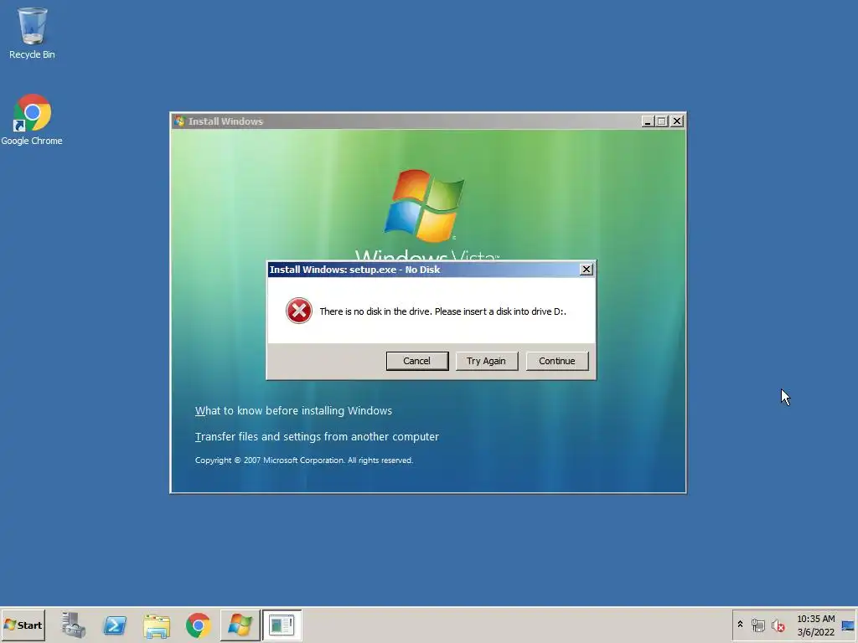Show hidden system tray icons
This screenshot has height=643, width=858.
point(741,624)
